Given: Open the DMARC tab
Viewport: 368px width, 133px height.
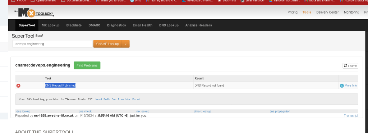Looking at the screenshot, I should point(95,25).
